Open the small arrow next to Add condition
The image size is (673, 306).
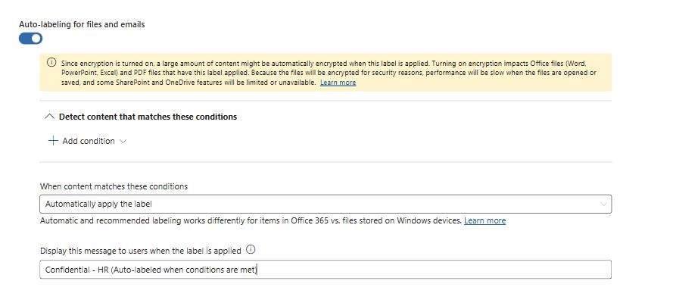tap(123, 141)
